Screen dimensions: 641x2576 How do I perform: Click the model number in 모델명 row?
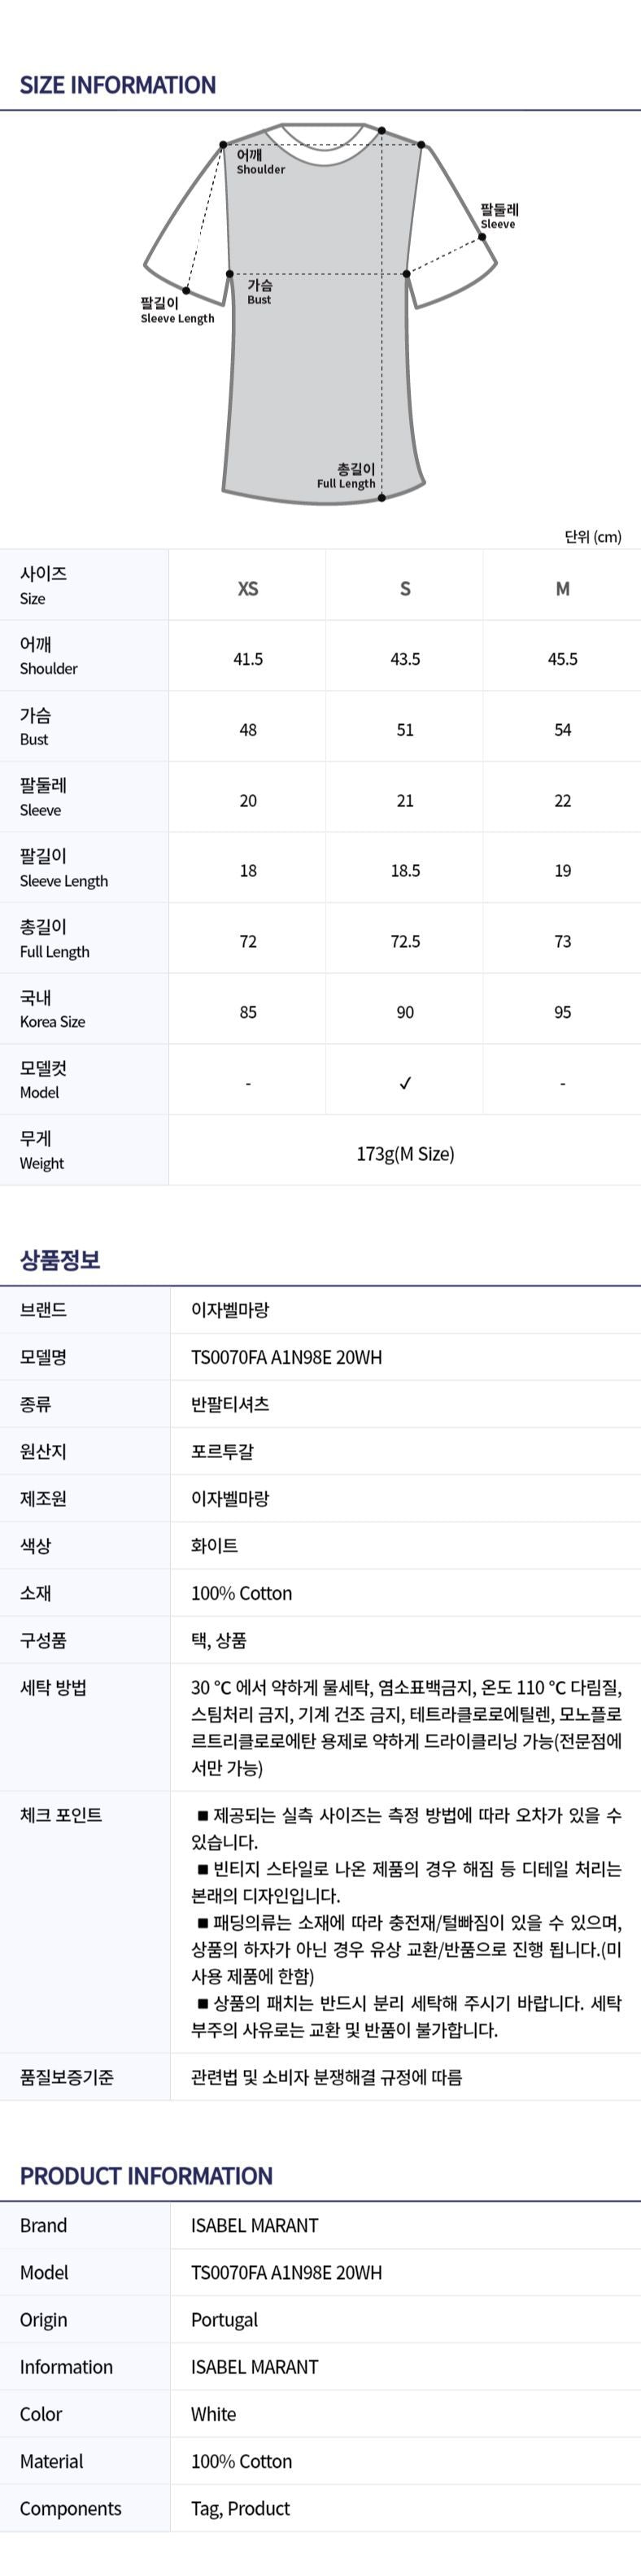click(x=286, y=1357)
